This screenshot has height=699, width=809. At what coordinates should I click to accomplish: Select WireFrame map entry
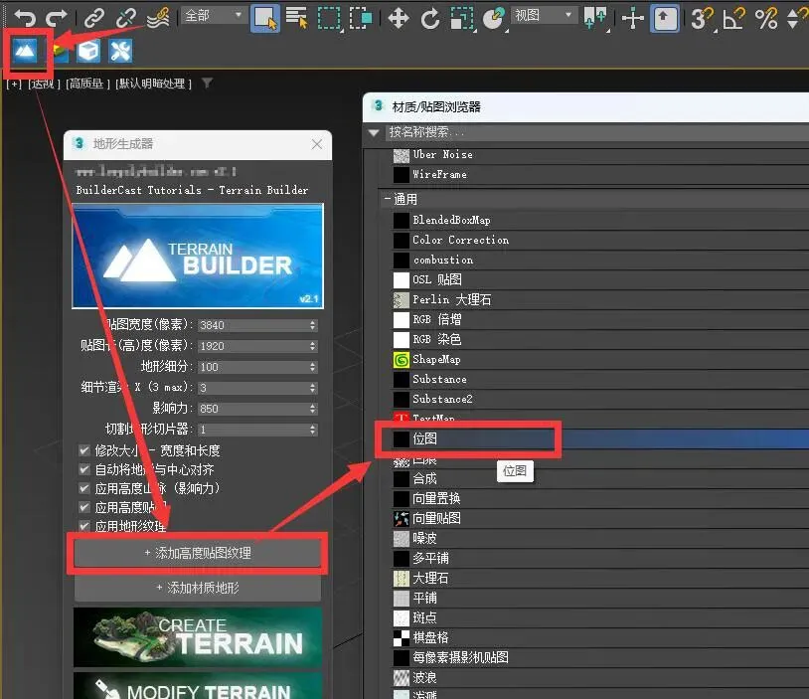click(598, 174)
